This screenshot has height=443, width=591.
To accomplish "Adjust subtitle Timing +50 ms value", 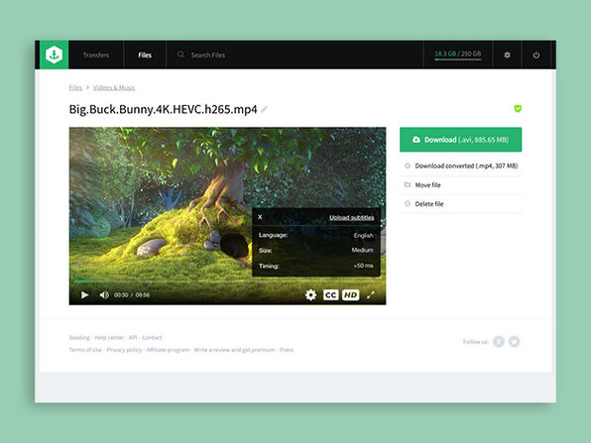I will click(363, 266).
